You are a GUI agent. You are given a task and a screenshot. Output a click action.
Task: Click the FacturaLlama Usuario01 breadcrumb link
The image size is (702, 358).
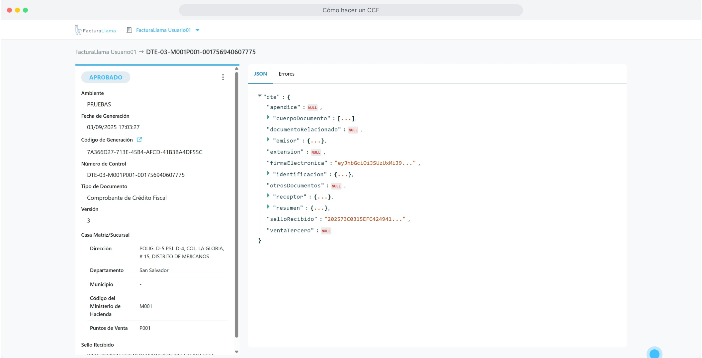pos(106,52)
